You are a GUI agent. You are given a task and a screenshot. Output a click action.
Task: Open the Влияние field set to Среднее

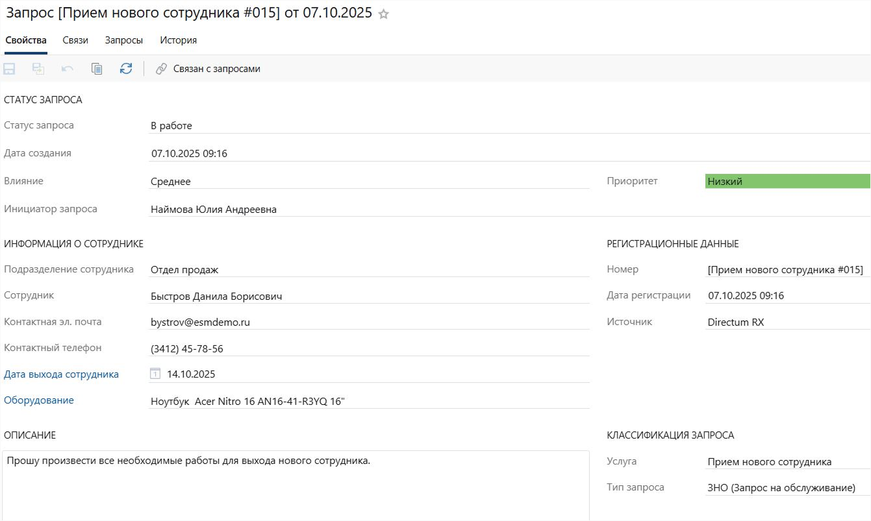[x=368, y=182]
